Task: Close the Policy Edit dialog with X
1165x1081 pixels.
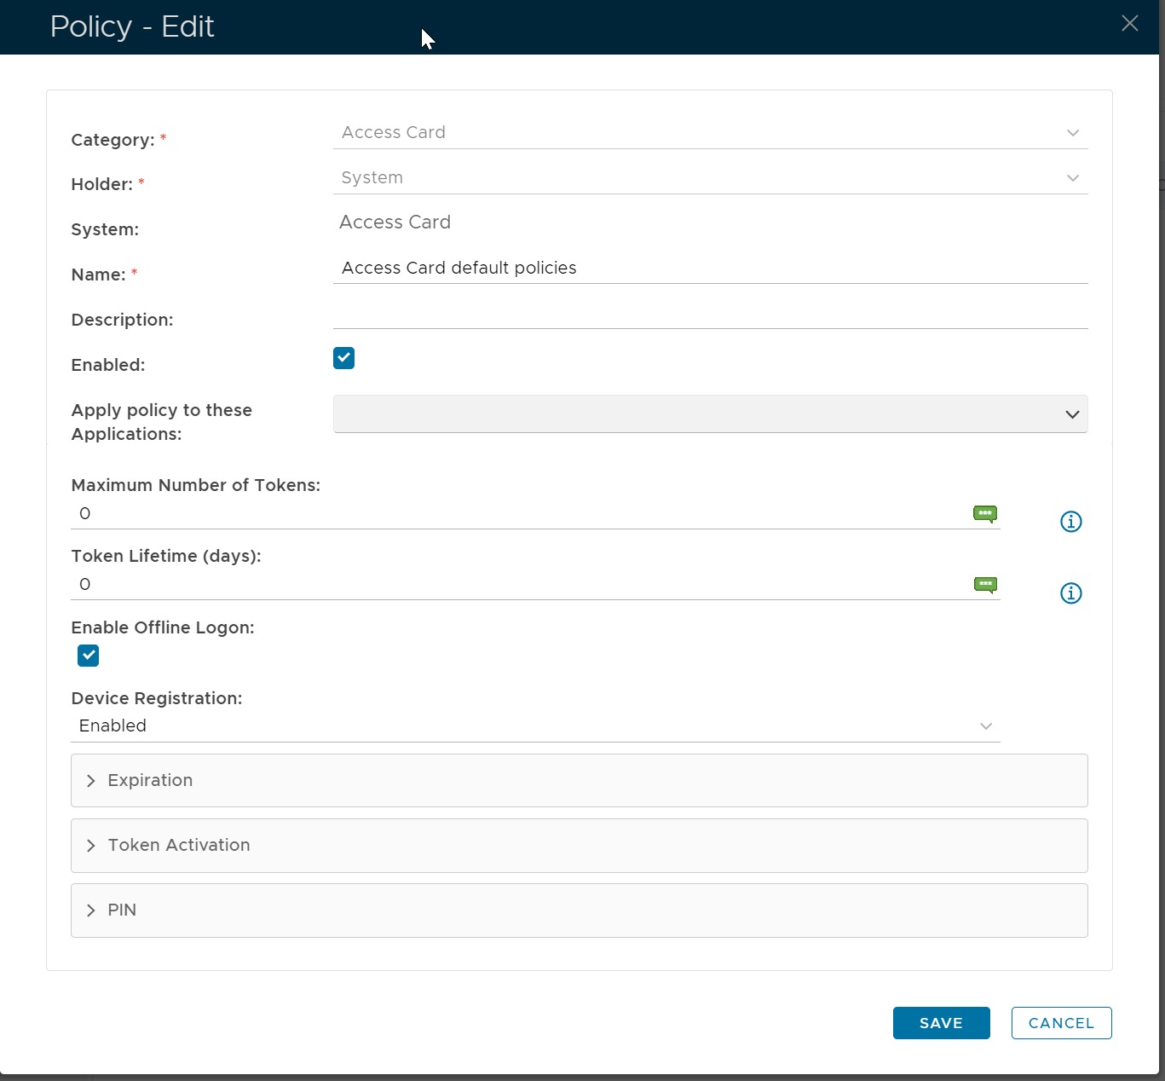Action: (x=1129, y=24)
